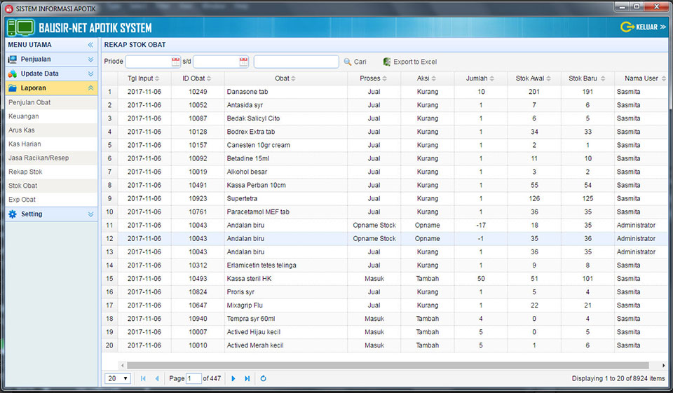The width and height of the screenshot is (673, 393).
Task: Go to the next page arrow
Action: 233,378
